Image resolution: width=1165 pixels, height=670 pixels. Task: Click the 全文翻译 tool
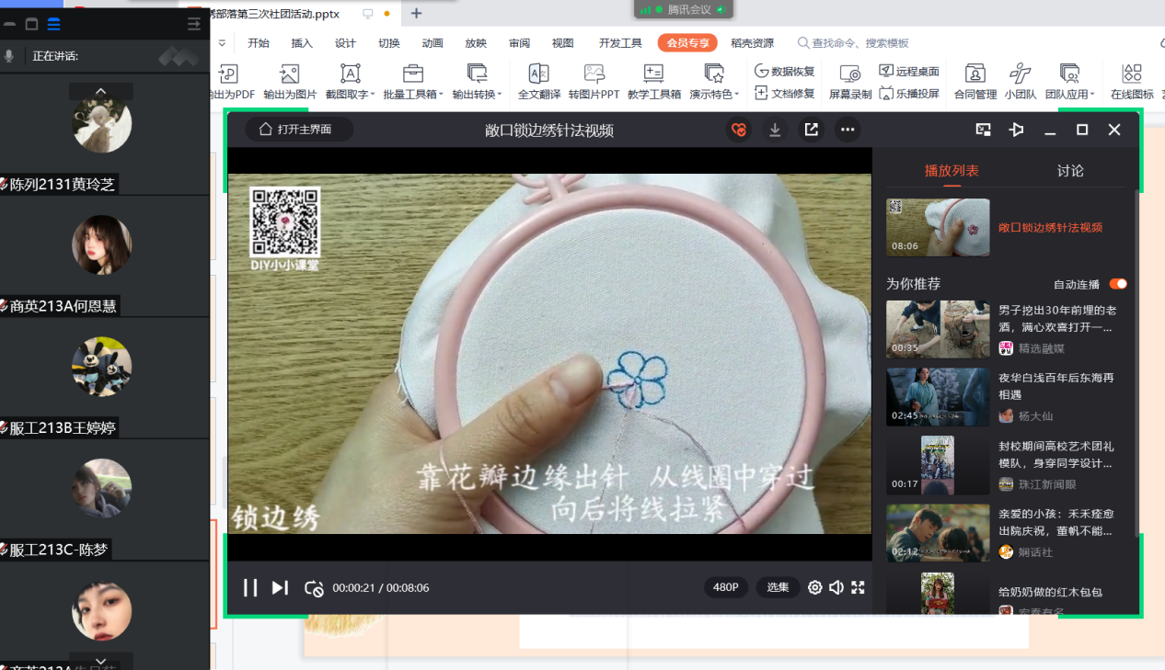coord(539,82)
